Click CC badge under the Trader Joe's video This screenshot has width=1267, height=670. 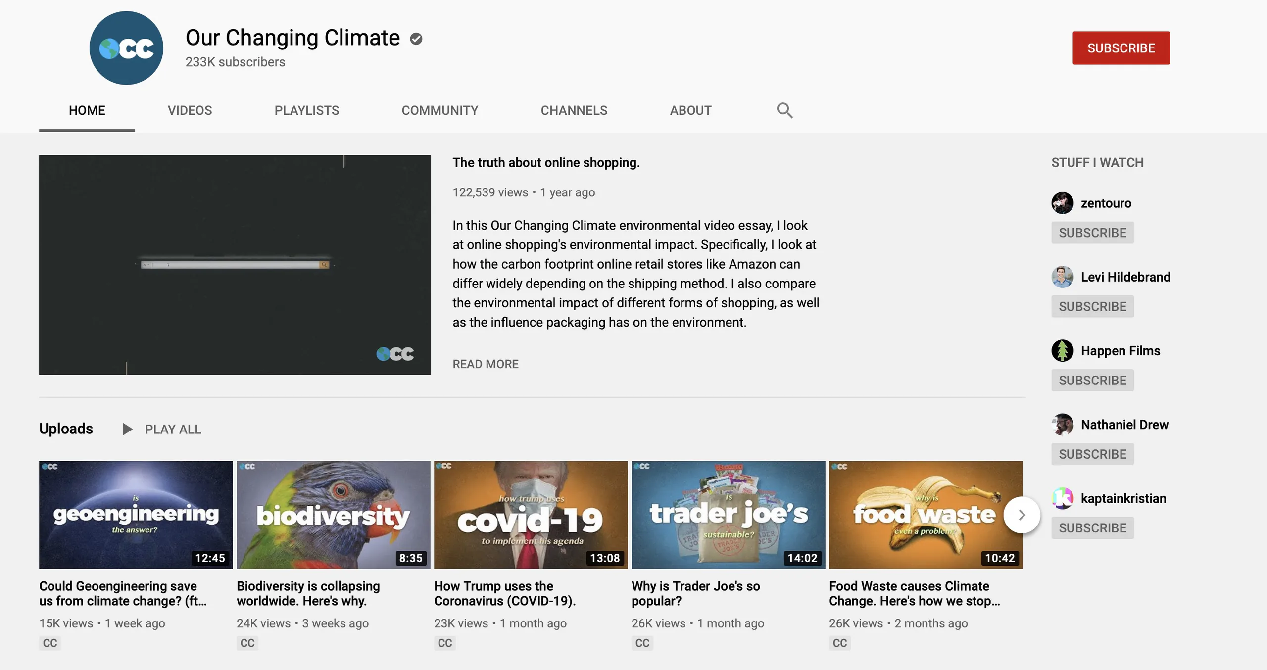(x=642, y=643)
